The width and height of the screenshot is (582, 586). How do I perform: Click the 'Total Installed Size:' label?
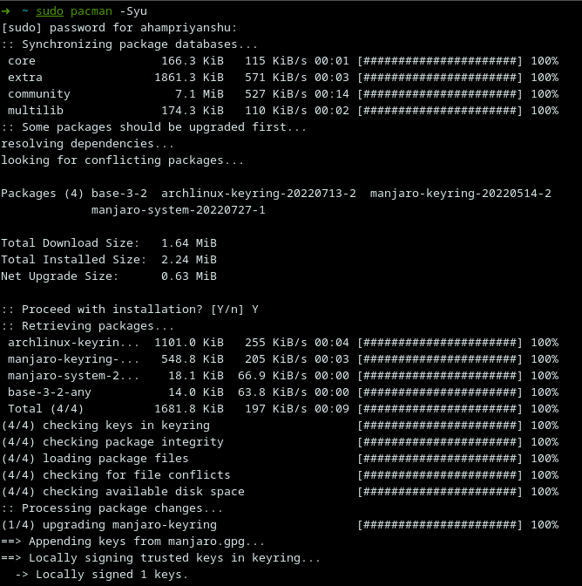click(73, 260)
